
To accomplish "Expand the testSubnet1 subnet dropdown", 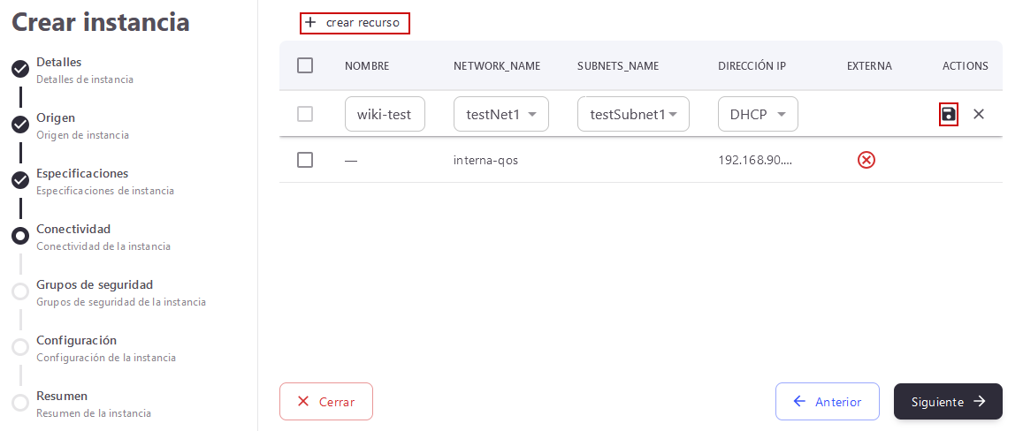I will pyautogui.click(x=633, y=114).
